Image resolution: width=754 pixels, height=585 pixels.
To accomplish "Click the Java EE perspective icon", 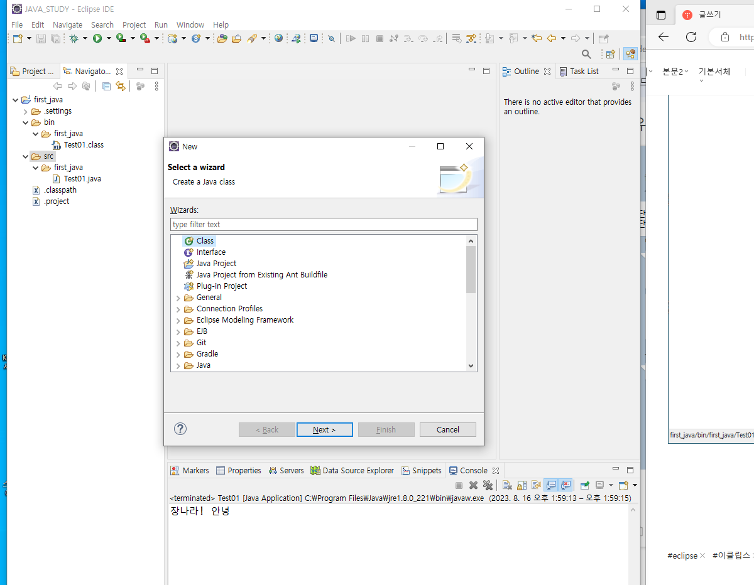I will 630,54.
